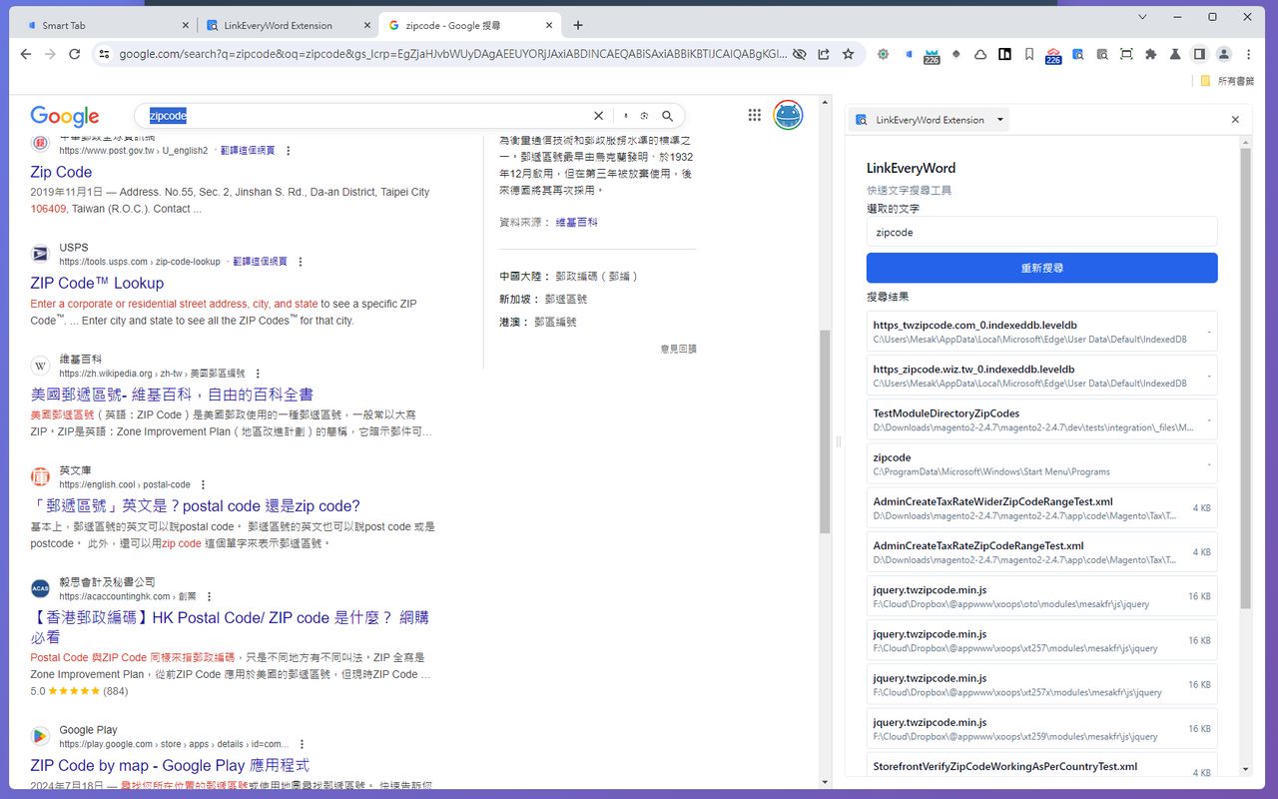Open the Google account avatar
This screenshot has width=1278, height=799.
point(788,115)
